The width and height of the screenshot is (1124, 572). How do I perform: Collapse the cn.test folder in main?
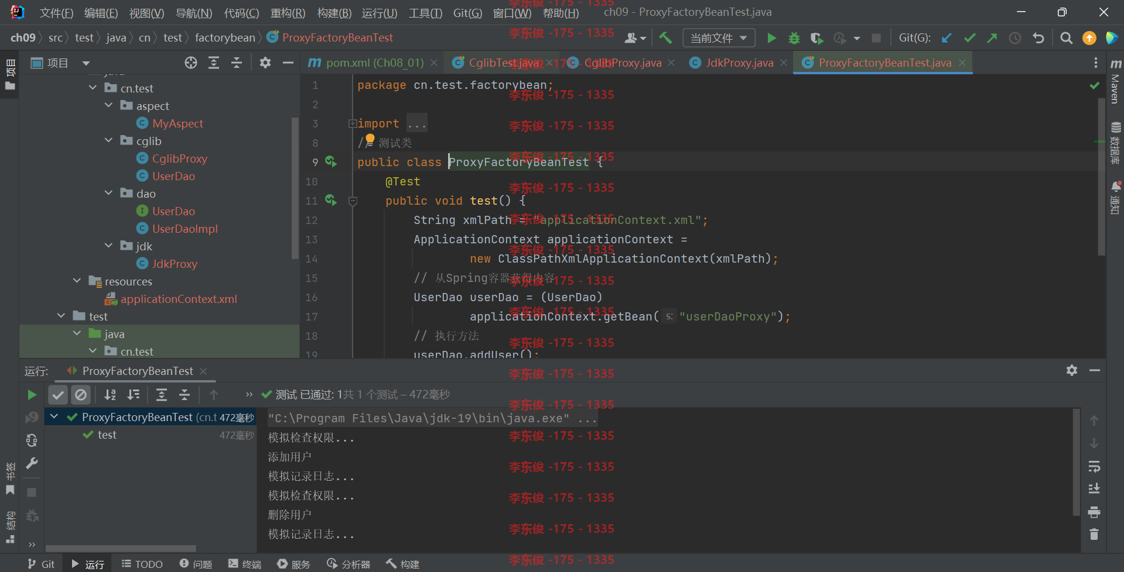pos(93,88)
